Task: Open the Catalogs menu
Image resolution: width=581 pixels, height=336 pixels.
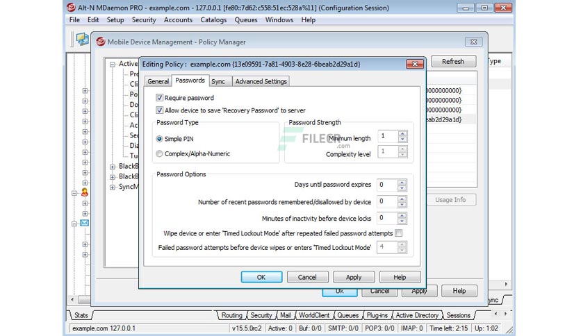Action: point(213,20)
